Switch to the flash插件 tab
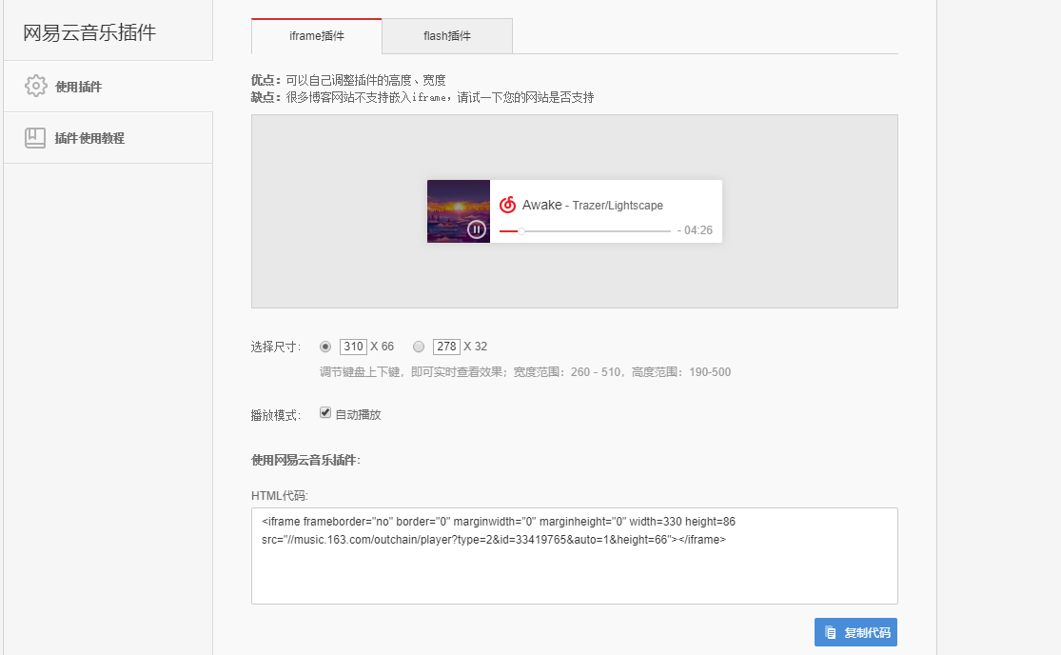1061x655 pixels. pos(447,36)
